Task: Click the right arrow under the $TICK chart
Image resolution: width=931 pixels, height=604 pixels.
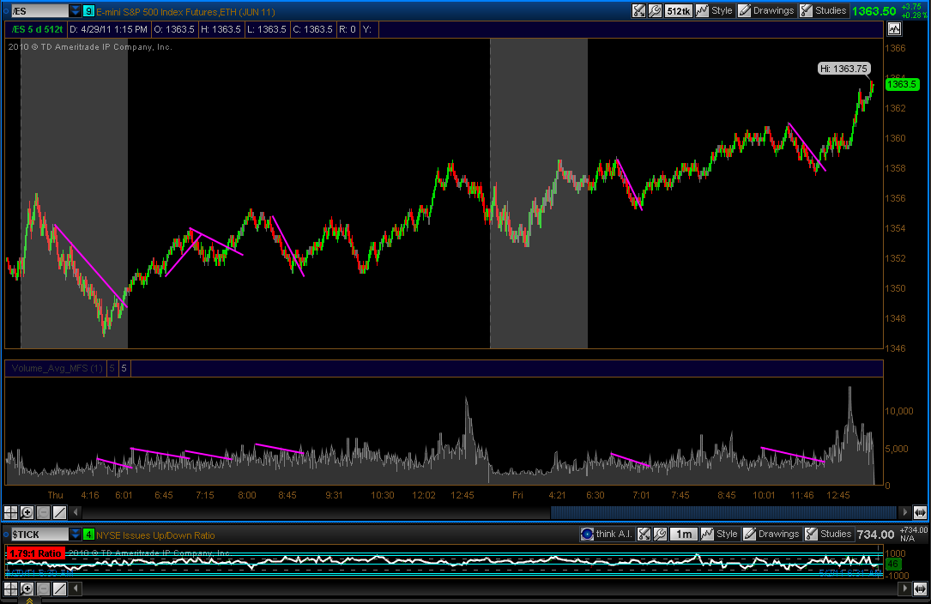Action: 904,589
